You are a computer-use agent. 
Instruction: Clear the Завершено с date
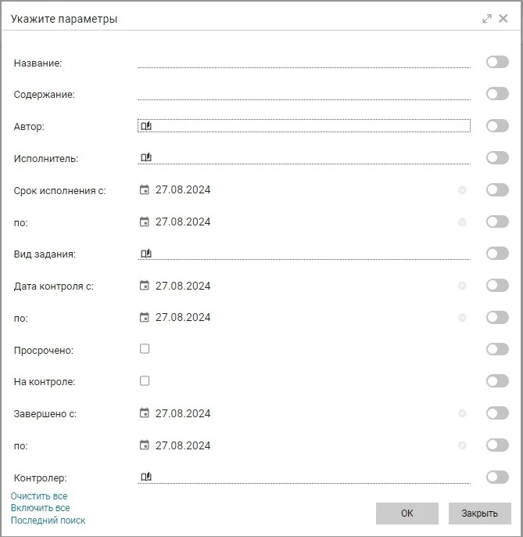tap(462, 413)
